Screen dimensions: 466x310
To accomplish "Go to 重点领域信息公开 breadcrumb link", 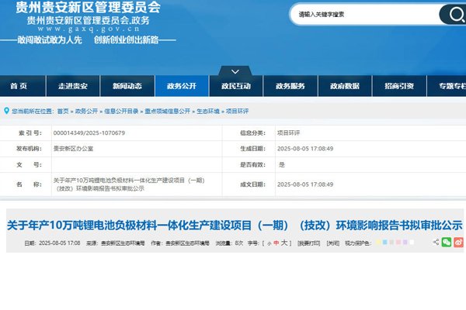I will (x=167, y=112).
